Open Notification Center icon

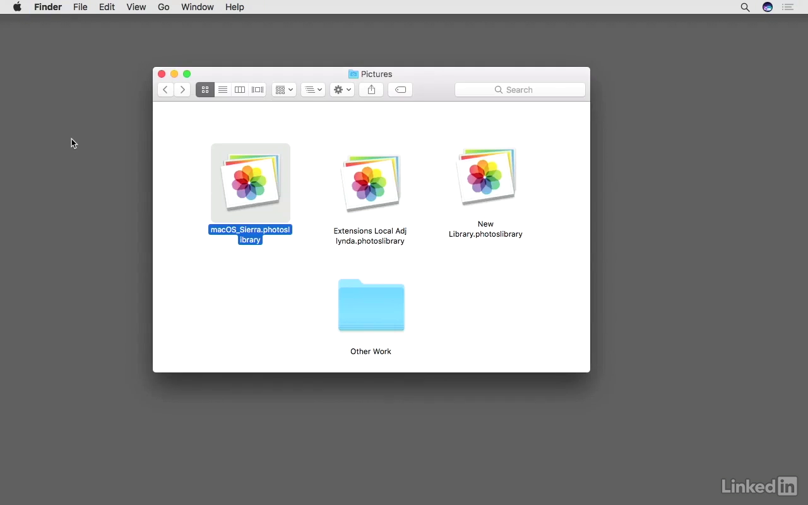coord(788,7)
